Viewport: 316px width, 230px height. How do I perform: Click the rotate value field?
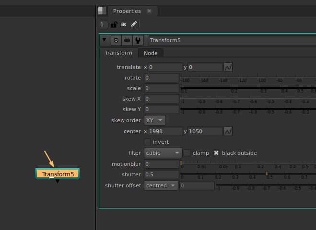(x=162, y=78)
